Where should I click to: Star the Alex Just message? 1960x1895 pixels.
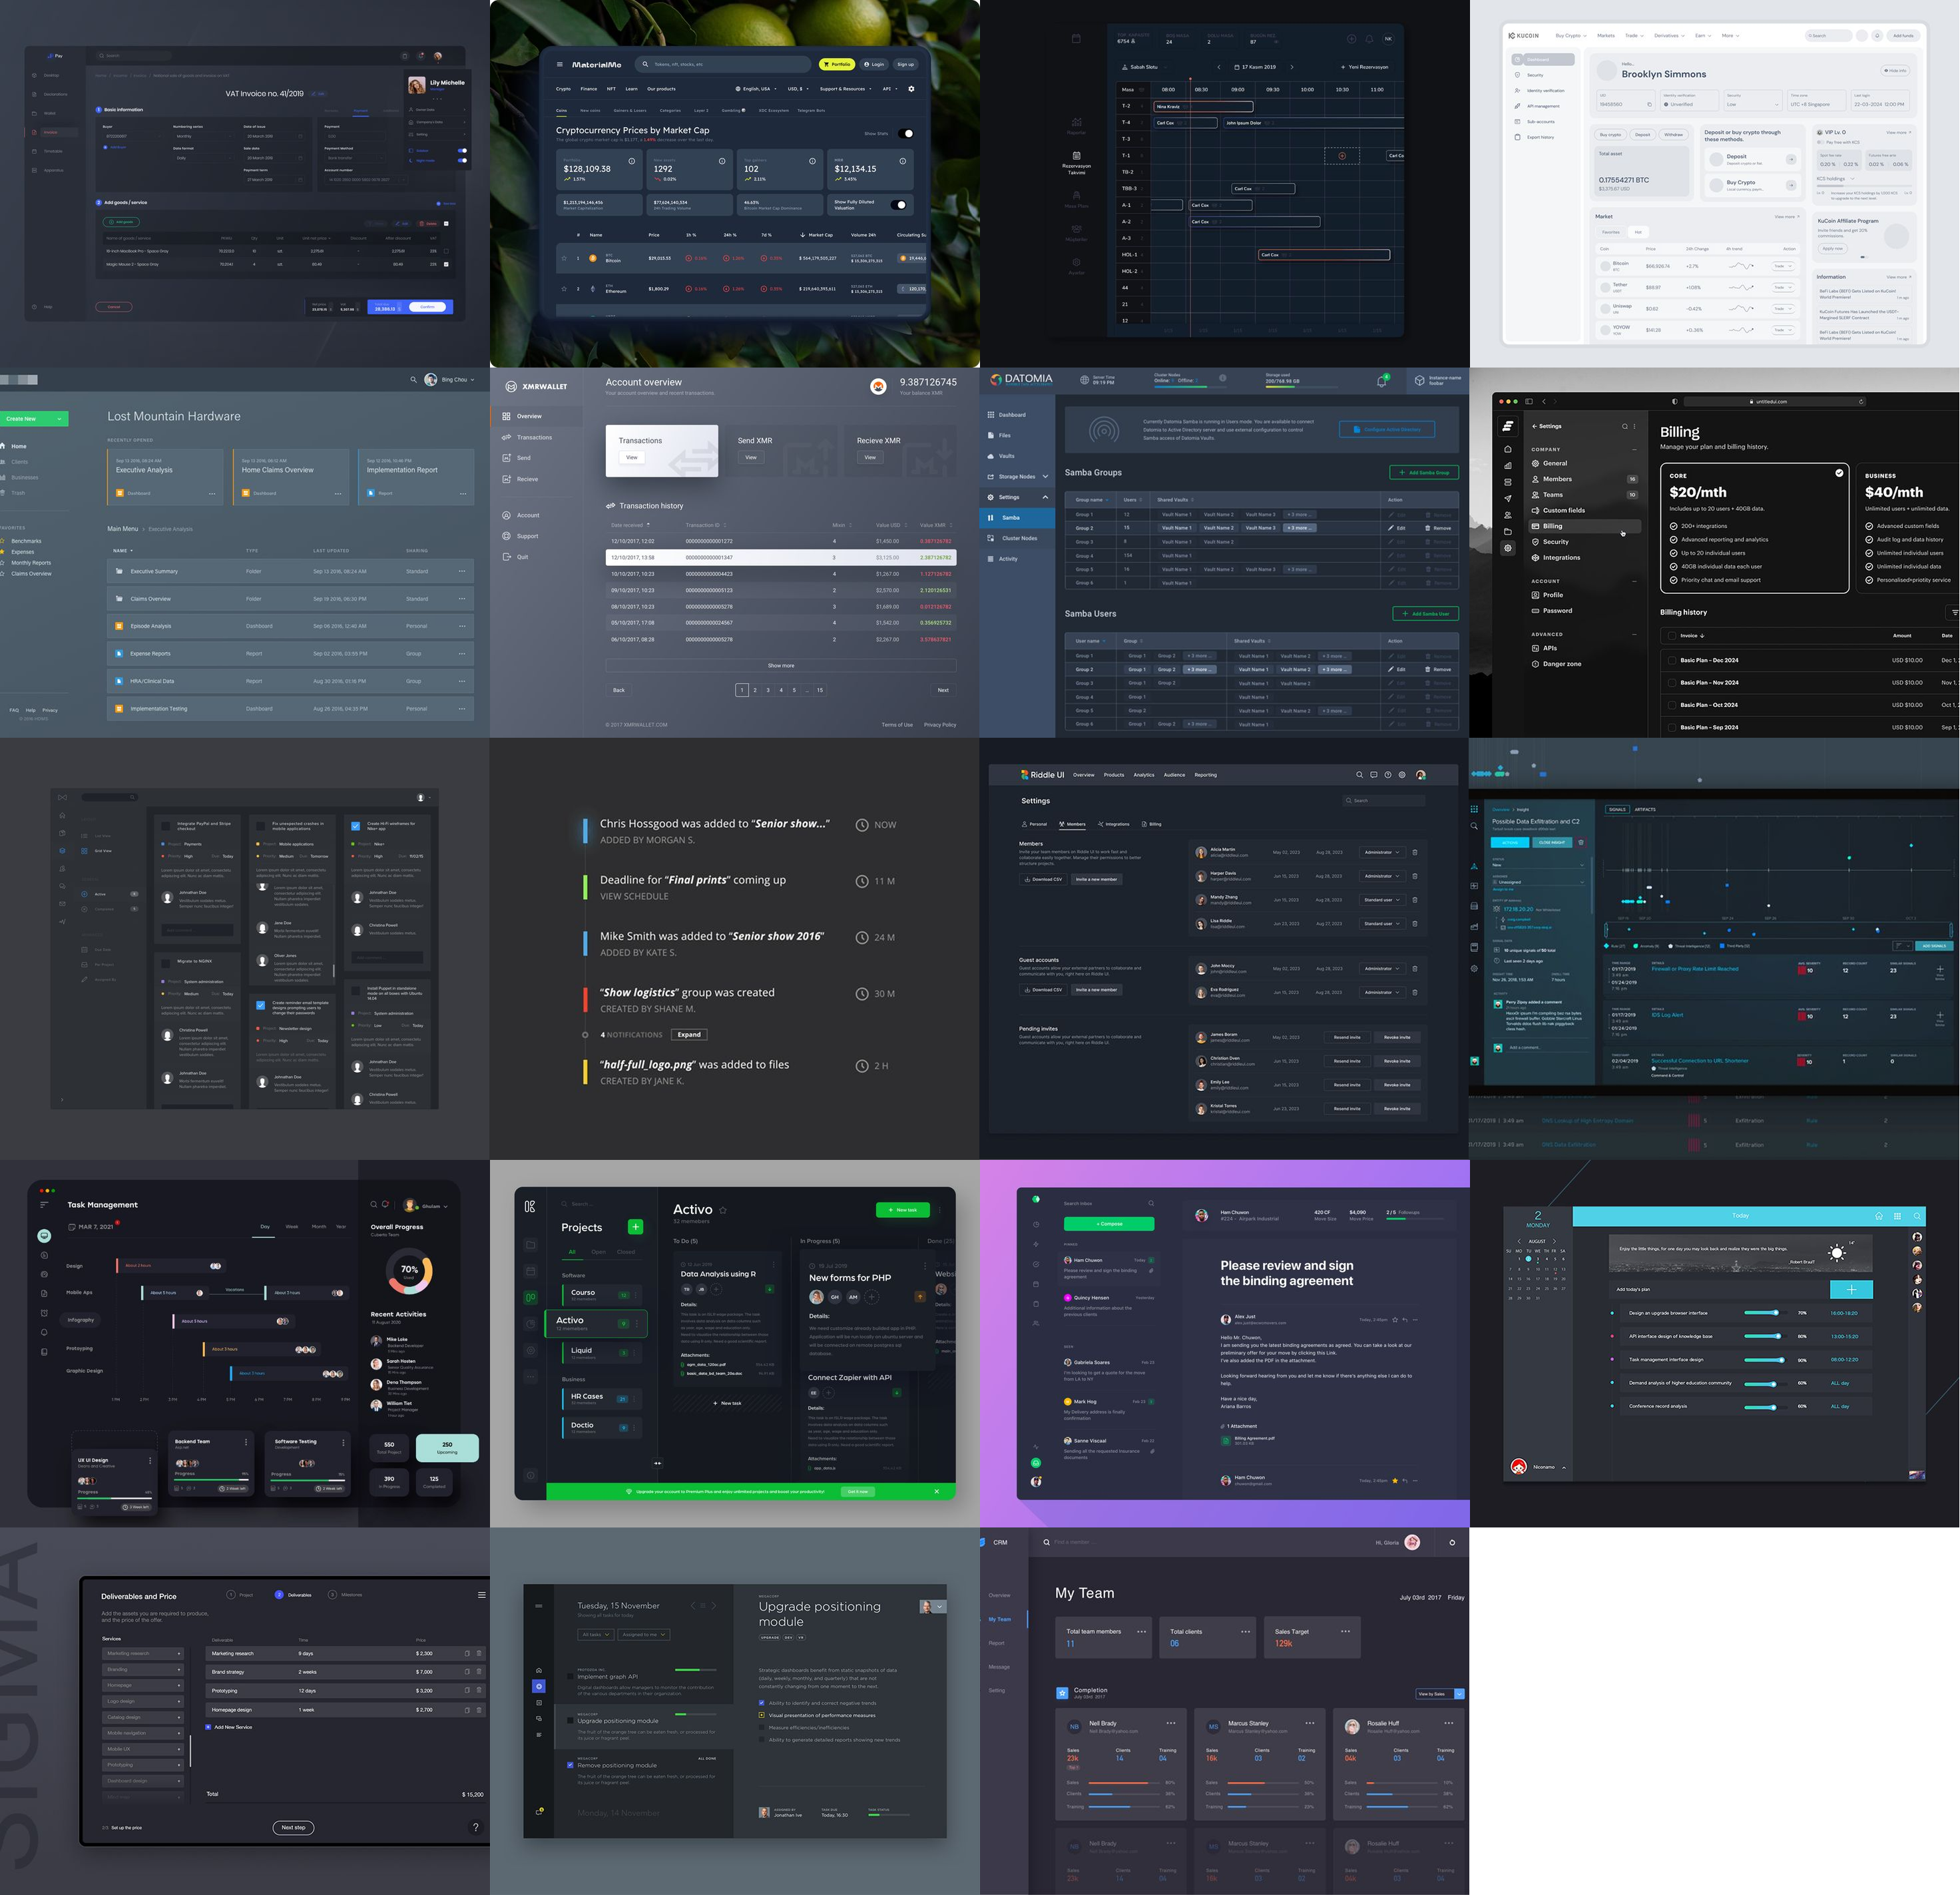click(1395, 1320)
